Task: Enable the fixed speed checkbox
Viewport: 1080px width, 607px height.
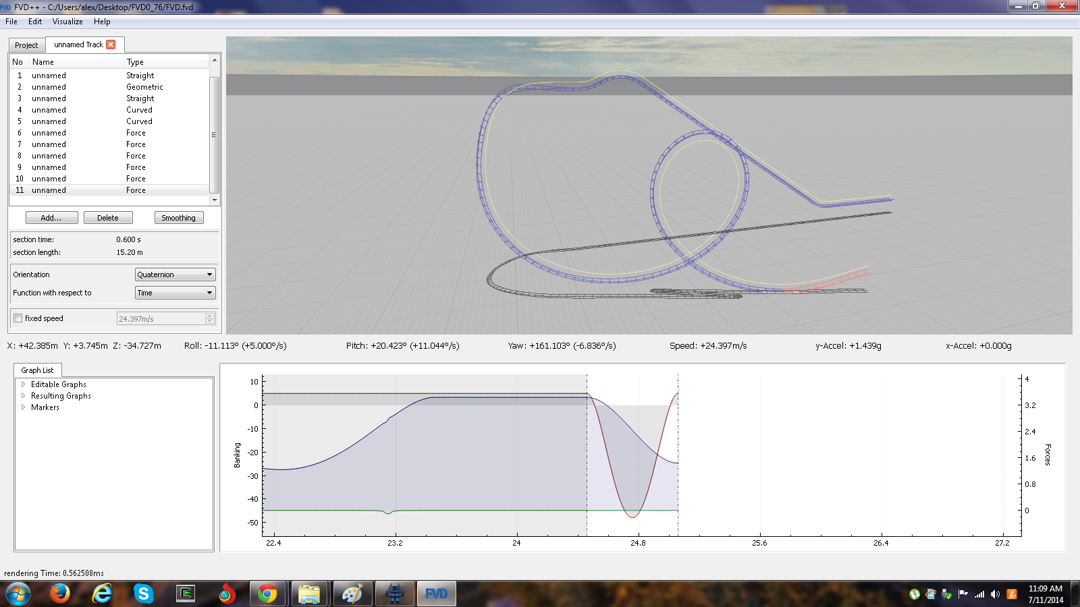Action: click(18, 318)
